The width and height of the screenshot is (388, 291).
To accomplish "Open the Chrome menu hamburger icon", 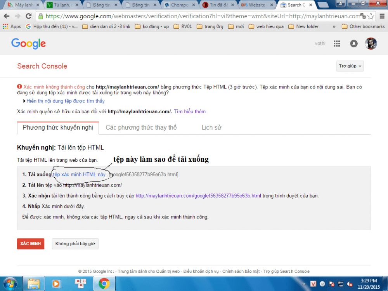I will pos(382,16).
